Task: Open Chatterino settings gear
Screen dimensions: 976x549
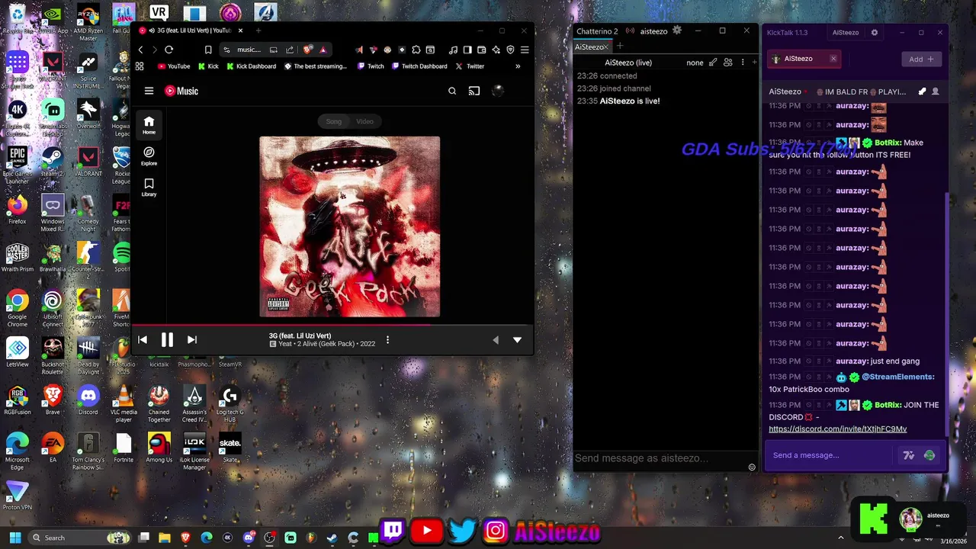Action: tap(677, 30)
